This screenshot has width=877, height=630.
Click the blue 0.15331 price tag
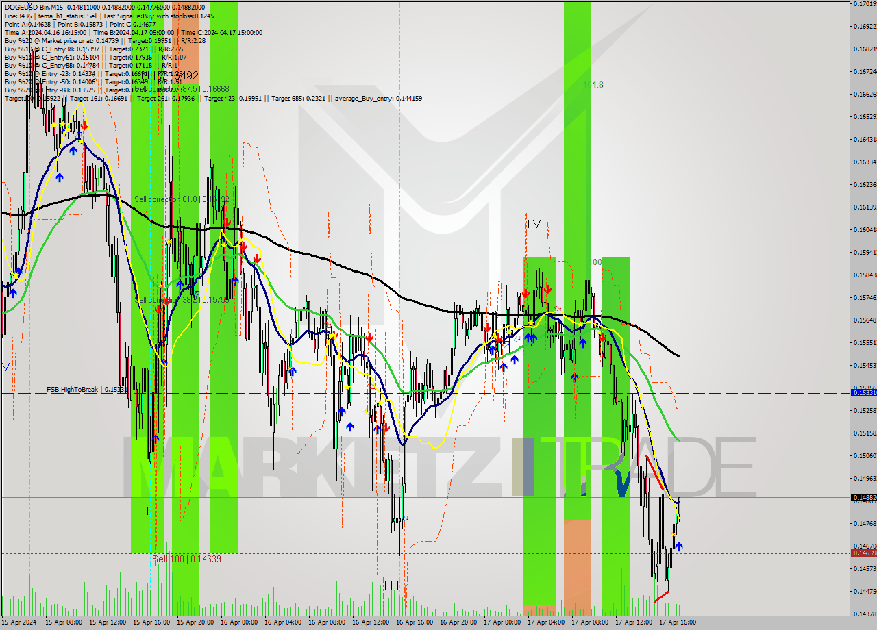[863, 393]
